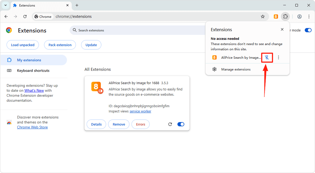The width and height of the screenshot is (315, 173).
Task: Close the Extensions popup panel
Action: pos(282,29)
